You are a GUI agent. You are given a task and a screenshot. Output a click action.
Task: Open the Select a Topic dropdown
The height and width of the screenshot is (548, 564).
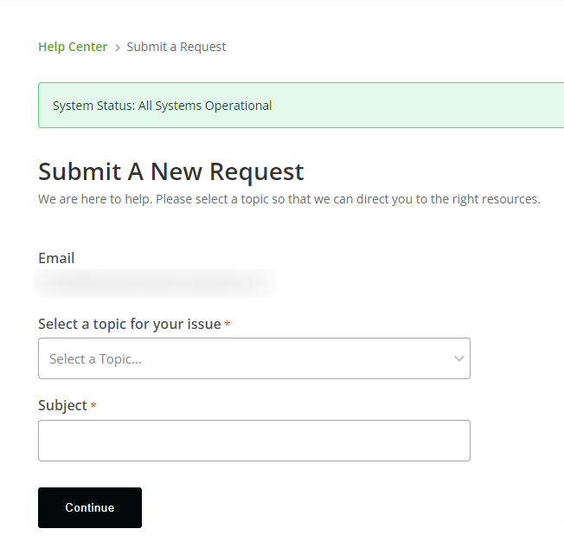(x=254, y=358)
